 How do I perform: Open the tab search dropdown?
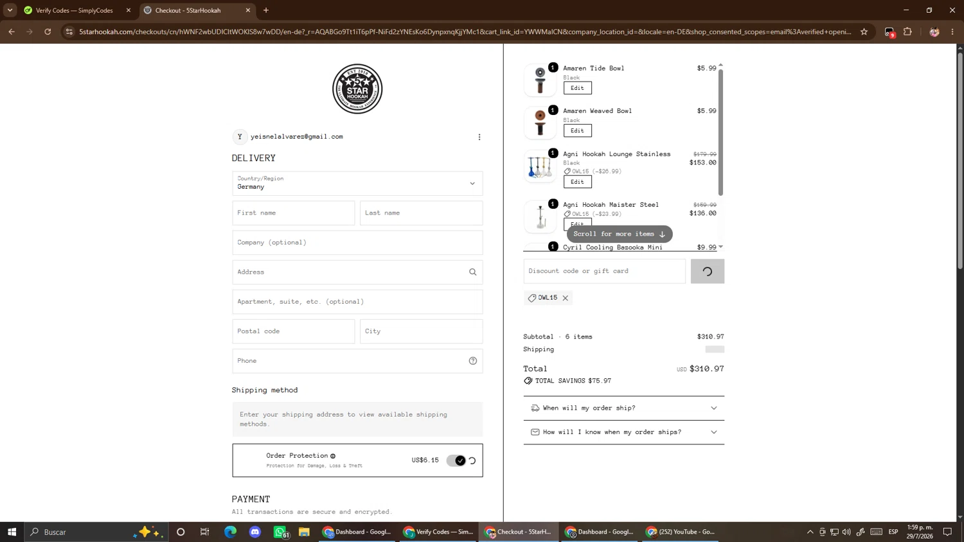click(x=10, y=10)
